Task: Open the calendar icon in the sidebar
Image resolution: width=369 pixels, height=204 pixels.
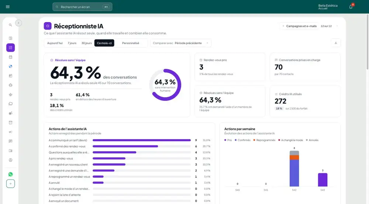Action: (10, 57)
